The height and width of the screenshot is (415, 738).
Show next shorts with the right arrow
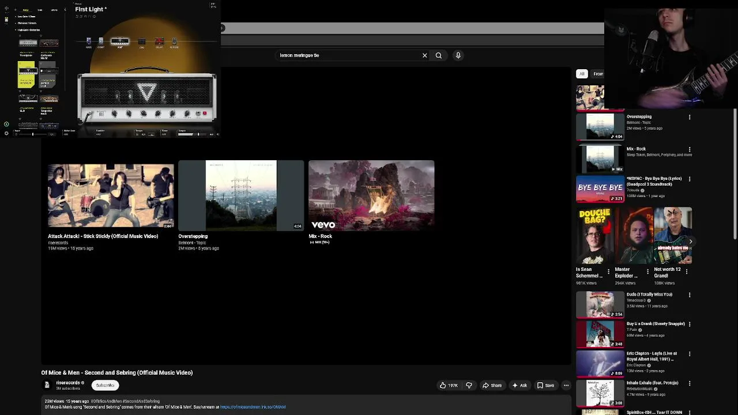[x=690, y=242]
